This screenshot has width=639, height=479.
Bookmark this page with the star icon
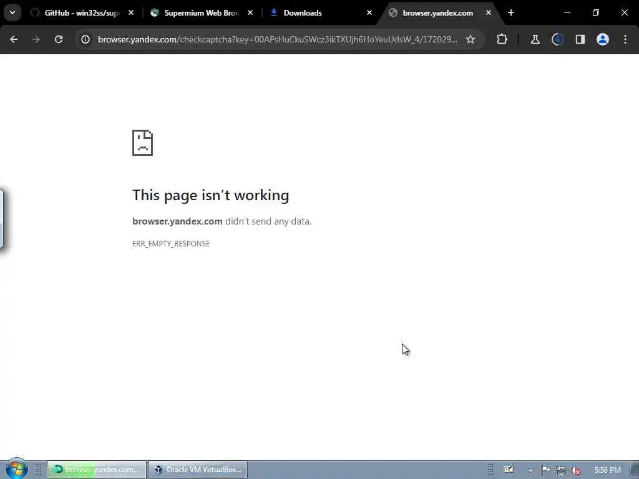[x=471, y=39]
